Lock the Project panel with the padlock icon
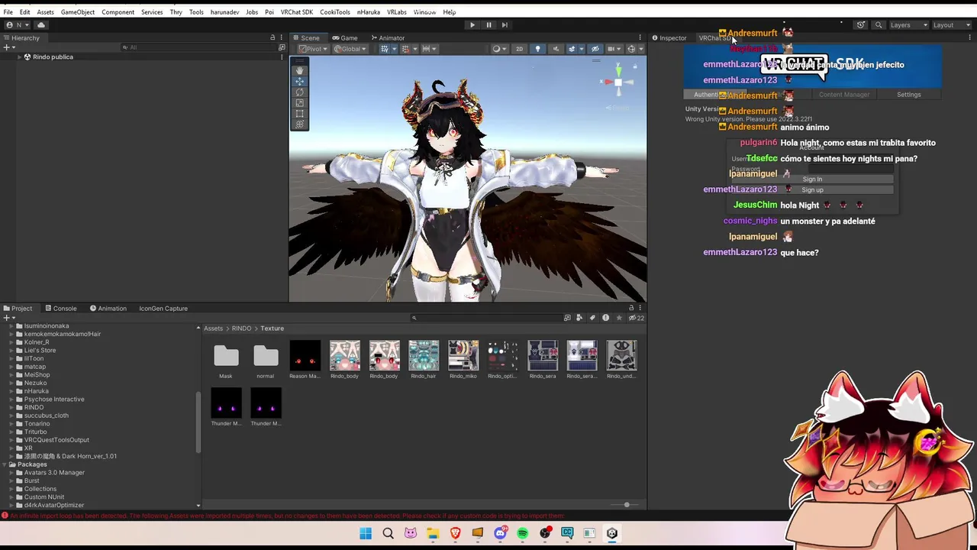The image size is (977, 550). (x=631, y=308)
